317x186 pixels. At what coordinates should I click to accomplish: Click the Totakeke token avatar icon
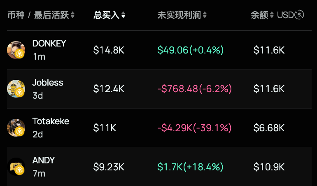(x=16, y=128)
